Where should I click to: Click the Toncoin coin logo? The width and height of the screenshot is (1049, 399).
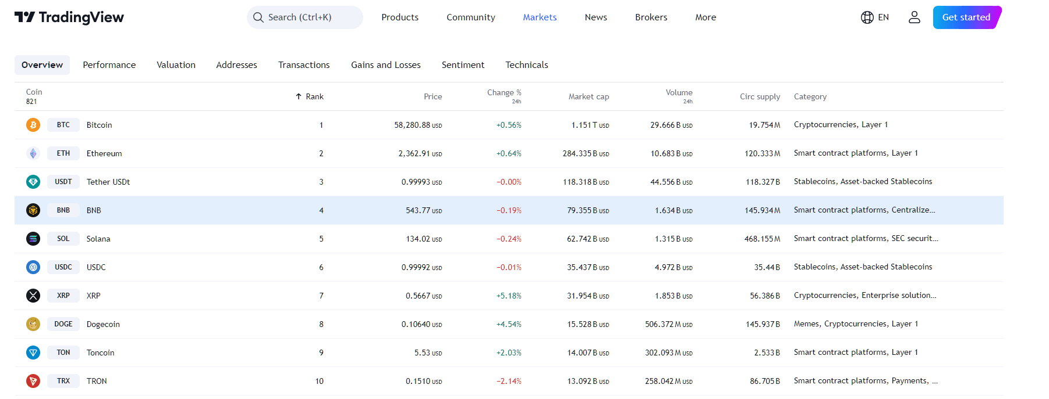click(33, 353)
